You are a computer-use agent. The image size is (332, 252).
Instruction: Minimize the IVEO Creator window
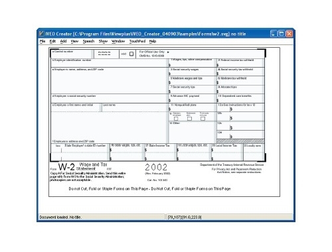pyautogui.click(x=274, y=34)
